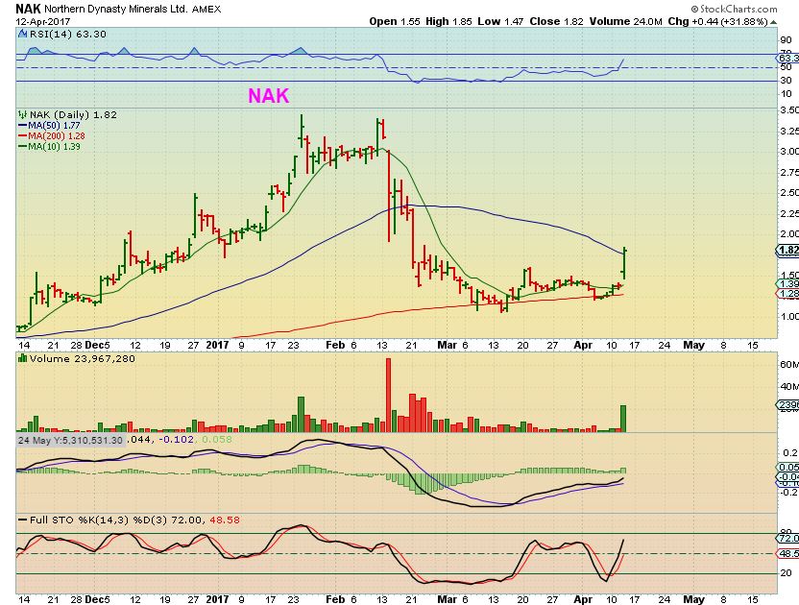This screenshot has width=799, height=605.
Task: Click the volume bar icon next to Volume
Action: [x=22, y=359]
